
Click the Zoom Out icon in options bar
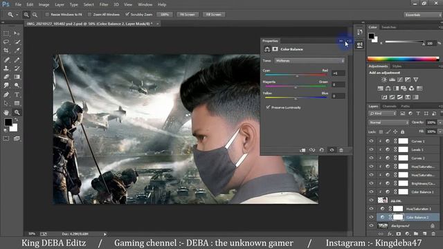pyautogui.click(x=35, y=15)
